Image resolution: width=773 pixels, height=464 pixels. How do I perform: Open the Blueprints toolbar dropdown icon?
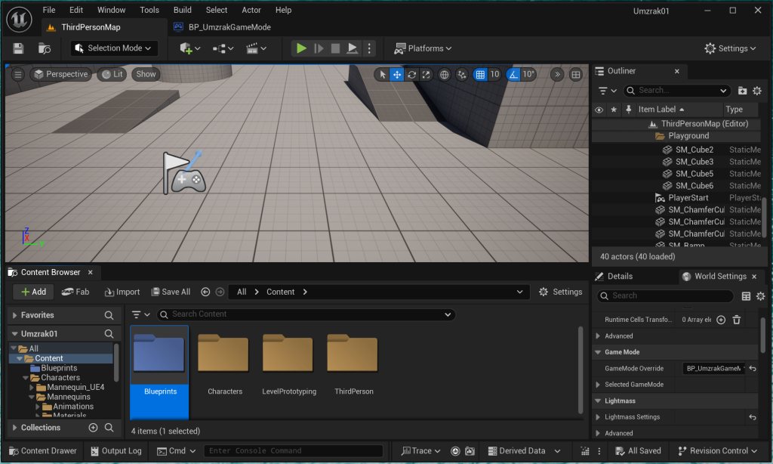point(223,48)
